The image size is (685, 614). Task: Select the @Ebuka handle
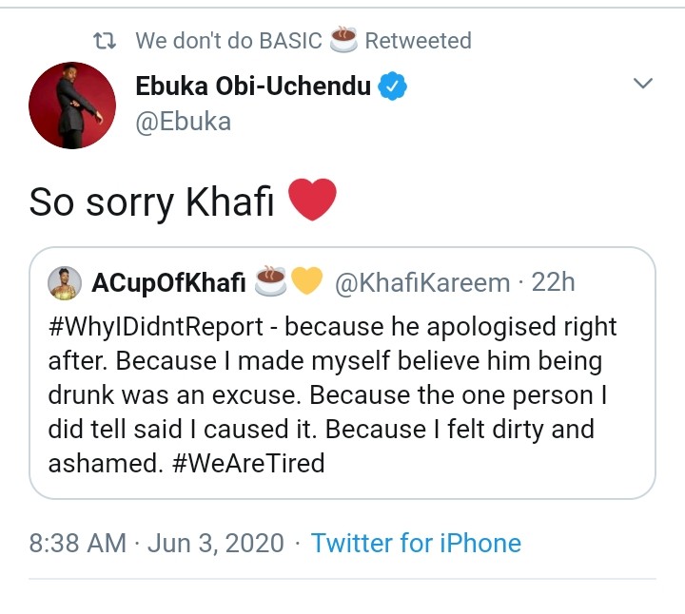[x=185, y=122]
